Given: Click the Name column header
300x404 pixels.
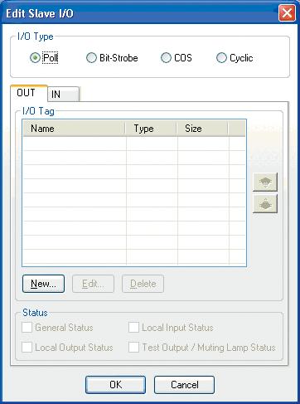Looking at the screenshot, I should coord(74,129).
